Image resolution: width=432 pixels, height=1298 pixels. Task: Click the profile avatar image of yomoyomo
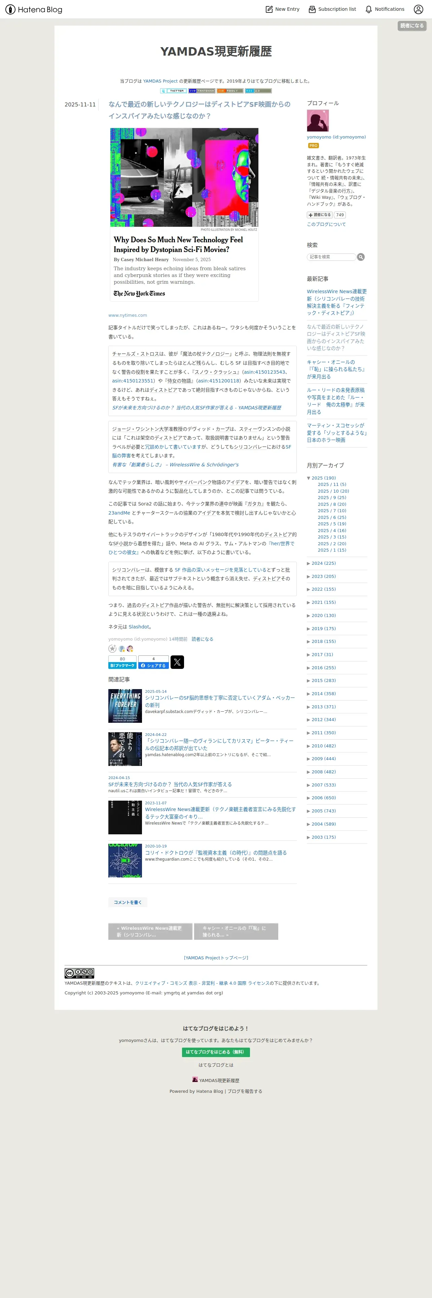[318, 121]
